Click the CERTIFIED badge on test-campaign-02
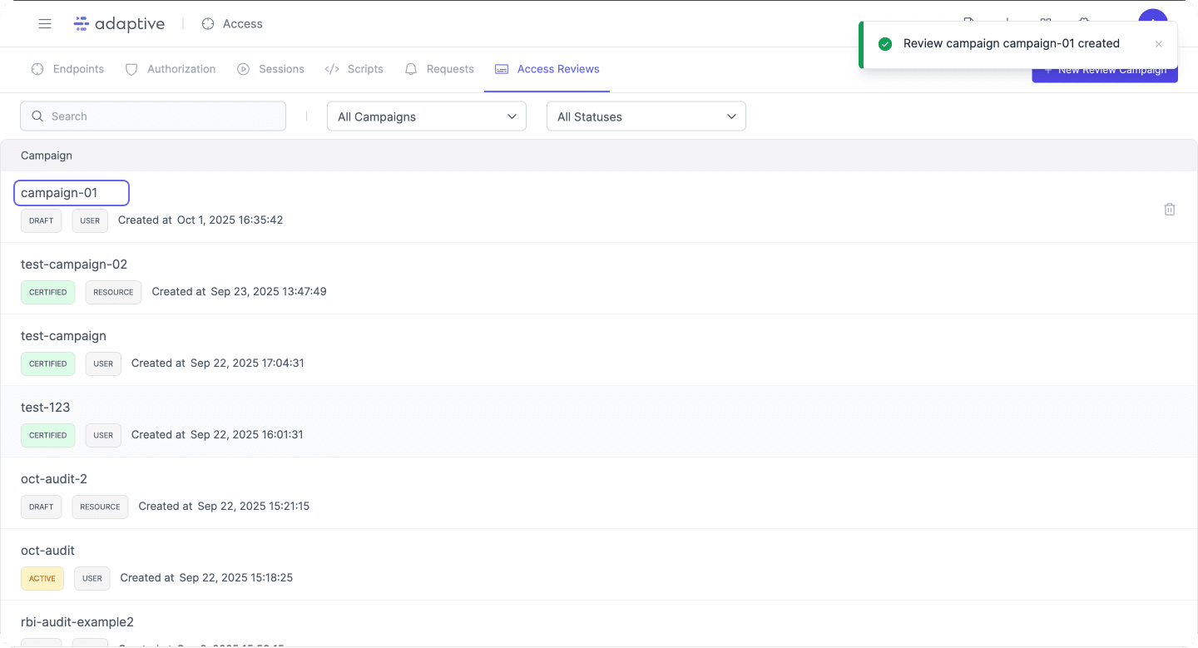The width and height of the screenshot is (1198, 648). pos(48,292)
